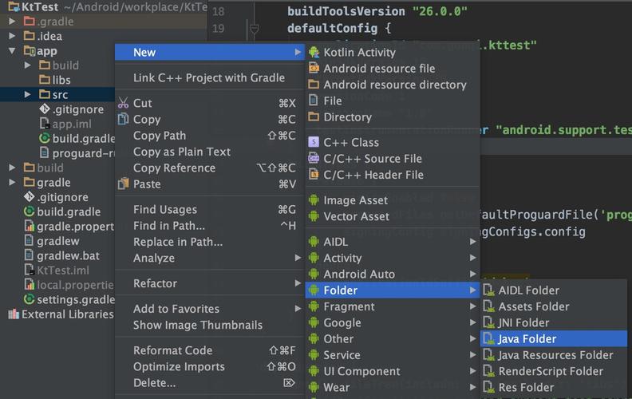Click the scissors icon beside Cut
This screenshot has height=399, width=632.
(124, 103)
